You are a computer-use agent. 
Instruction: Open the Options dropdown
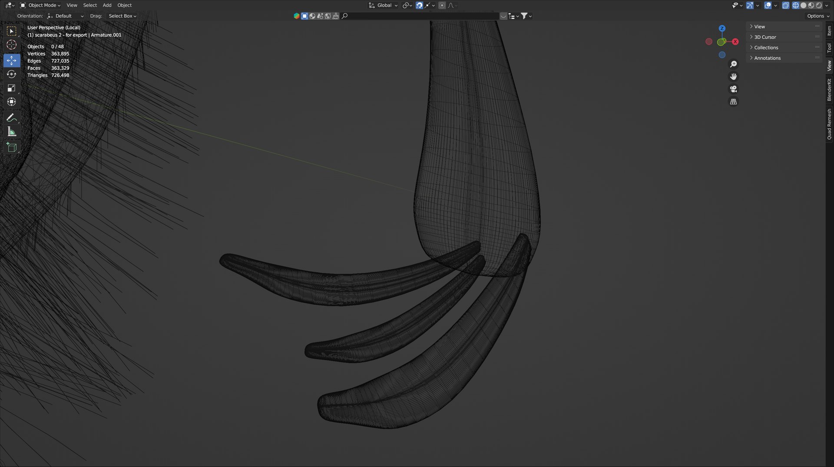[x=818, y=16]
